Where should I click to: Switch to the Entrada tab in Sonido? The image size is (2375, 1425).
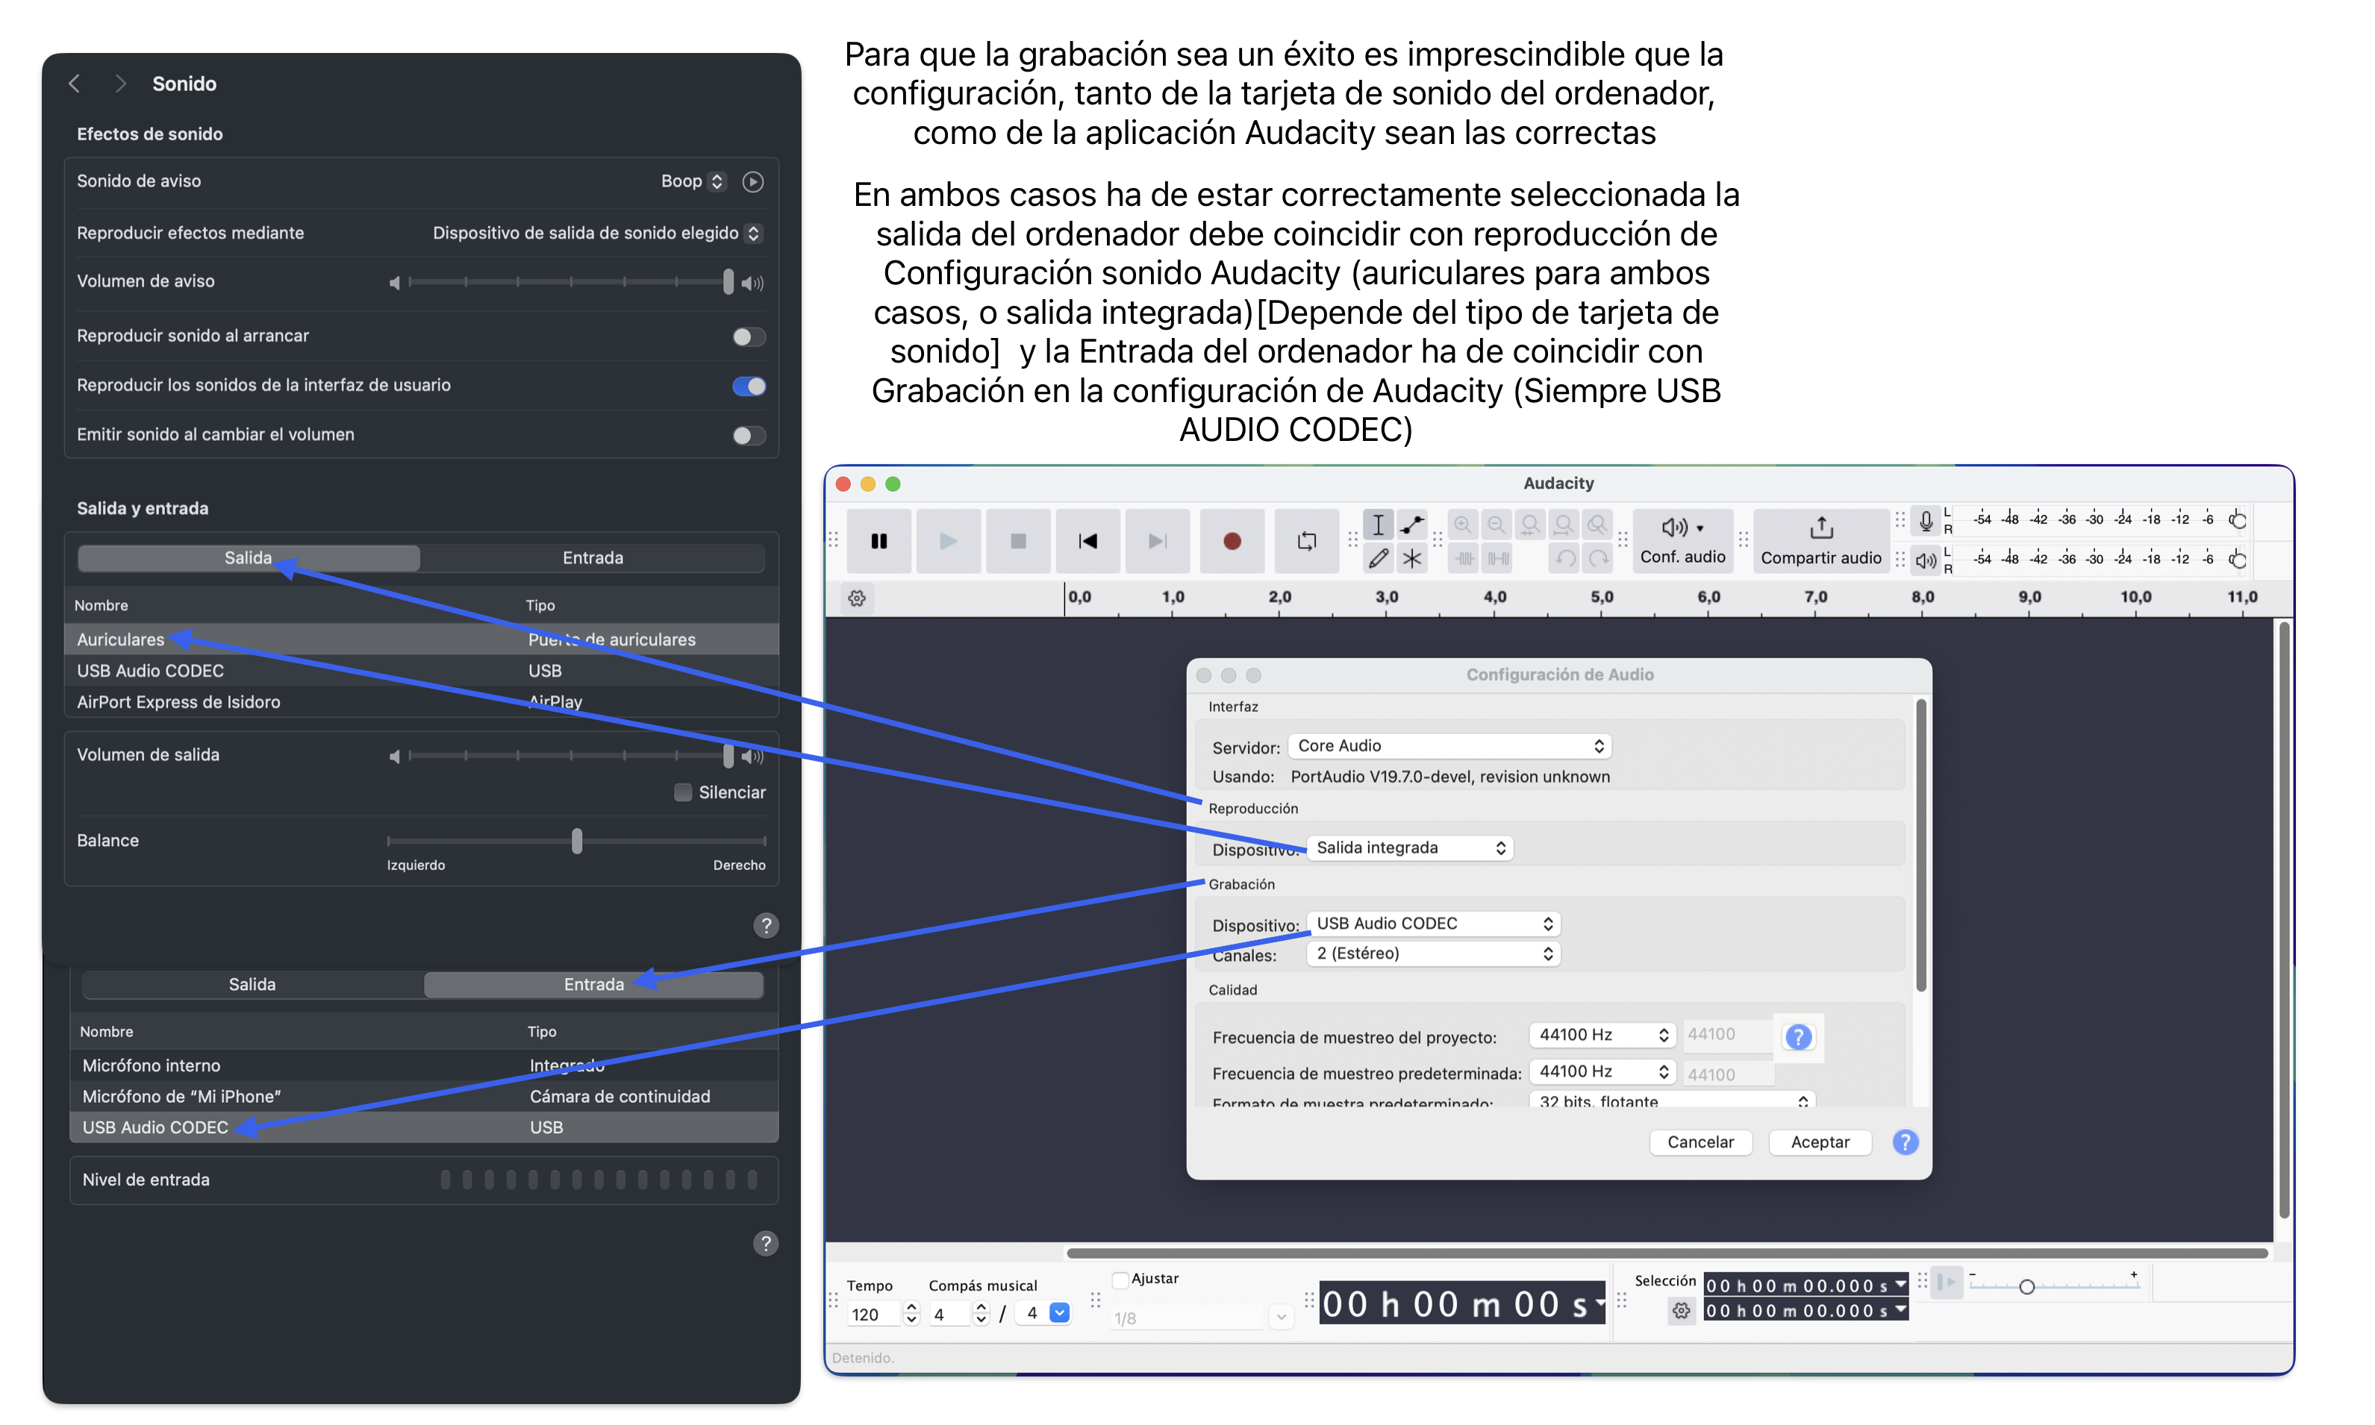click(x=593, y=558)
